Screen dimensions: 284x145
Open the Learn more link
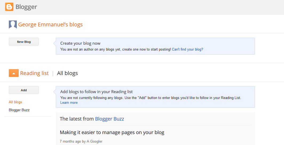pos(69,103)
